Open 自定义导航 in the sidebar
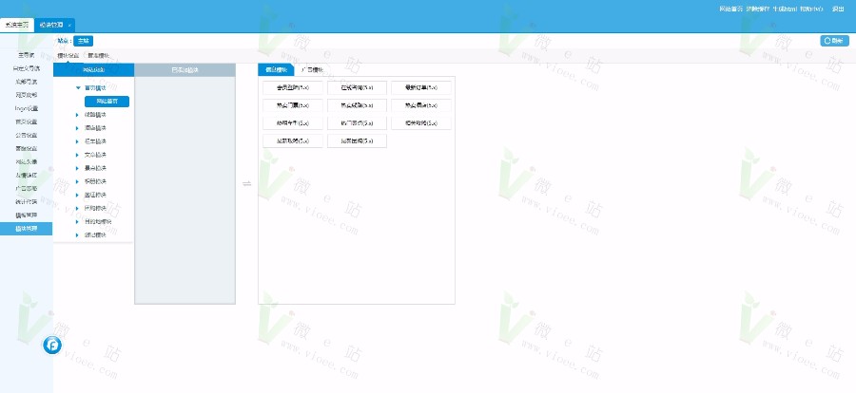856x393 pixels. point(27,68)
